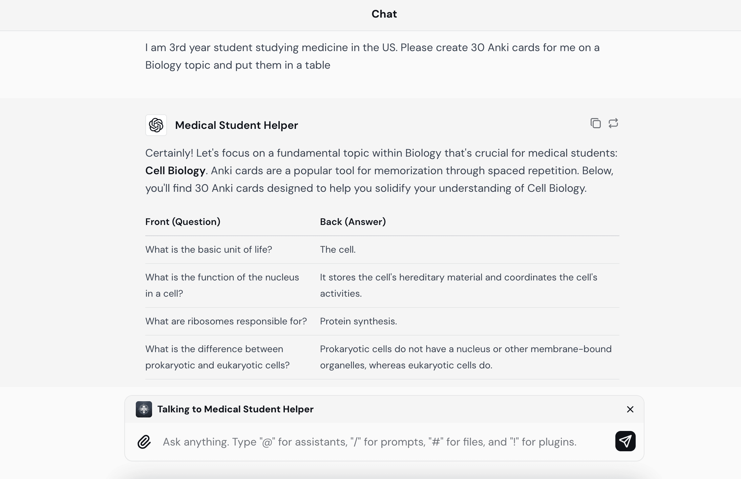Click the Medical Student Helper avatar in the assistant bar
This screenshot has width=741, height=479.
(144, 409)
